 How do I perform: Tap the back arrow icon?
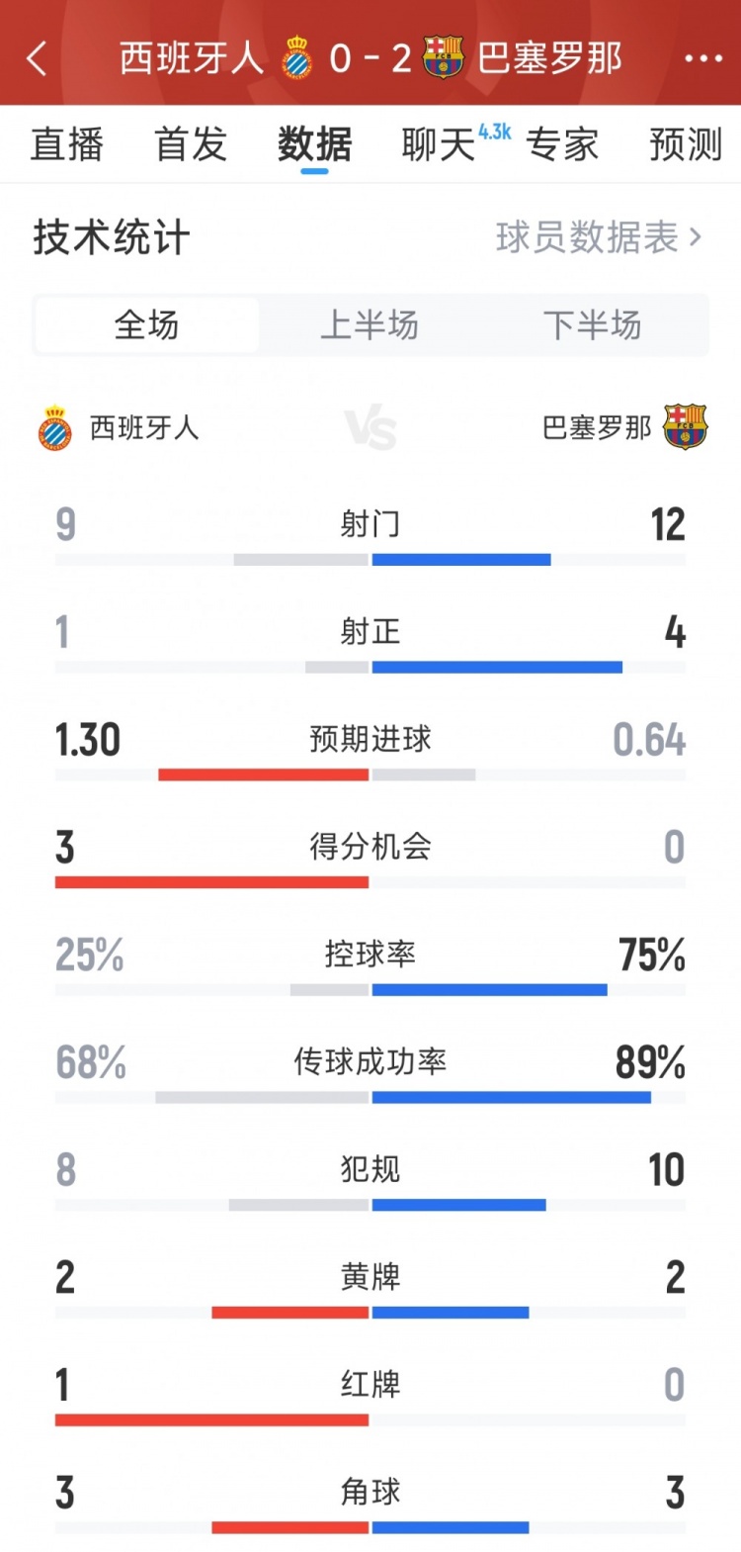click(37, 59)
